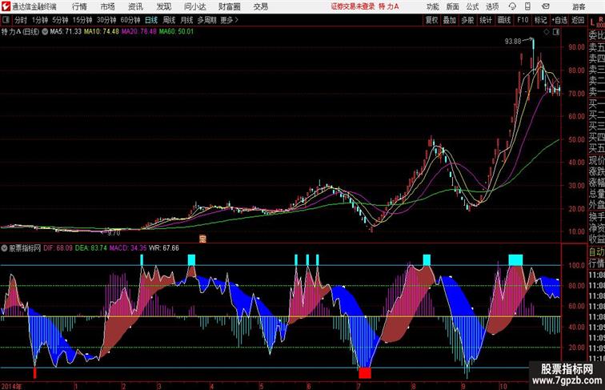The width and height of the screenshot is (605, 390).
Task: Open the customer service headset icon
Action: [512, 6]
